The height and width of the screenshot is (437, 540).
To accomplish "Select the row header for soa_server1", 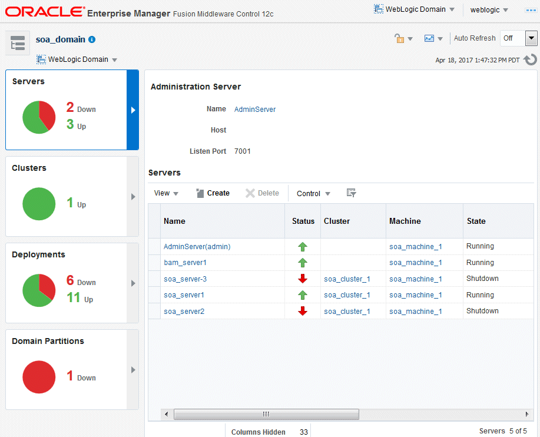I will coord(154,295).
